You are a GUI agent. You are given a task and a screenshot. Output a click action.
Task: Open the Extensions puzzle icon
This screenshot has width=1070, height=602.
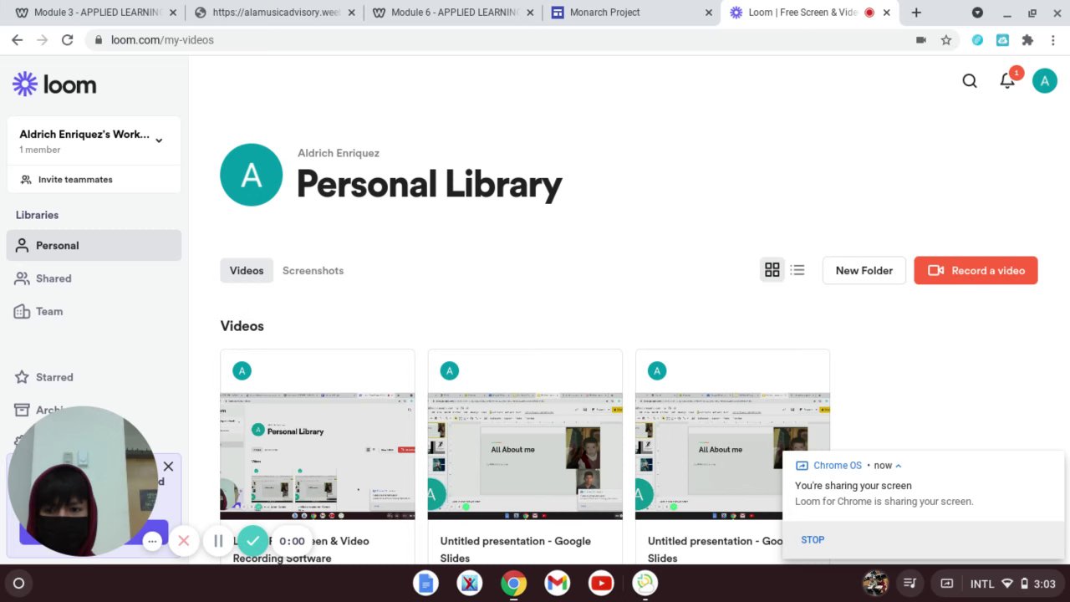1027,40
